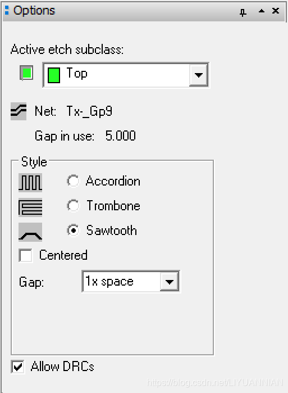This screenshot has height=393, width=288.
Task: Click the Top subclass field text
Action: tap(77, 74)
